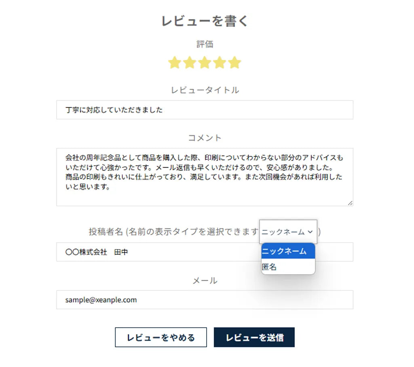Click レビューをやめる button

tap(161, 337)
